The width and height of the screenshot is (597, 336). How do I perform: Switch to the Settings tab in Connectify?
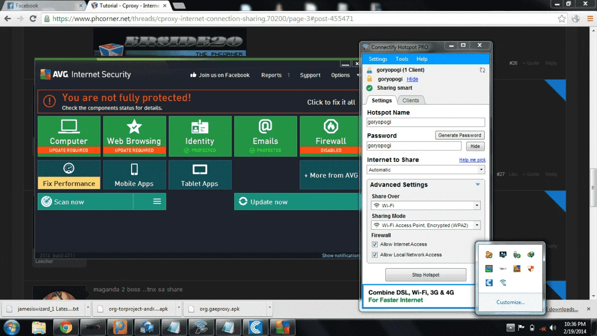click(382, 100)
